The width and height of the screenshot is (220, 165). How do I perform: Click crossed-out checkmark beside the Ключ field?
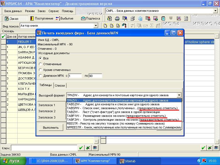(88, 148)
